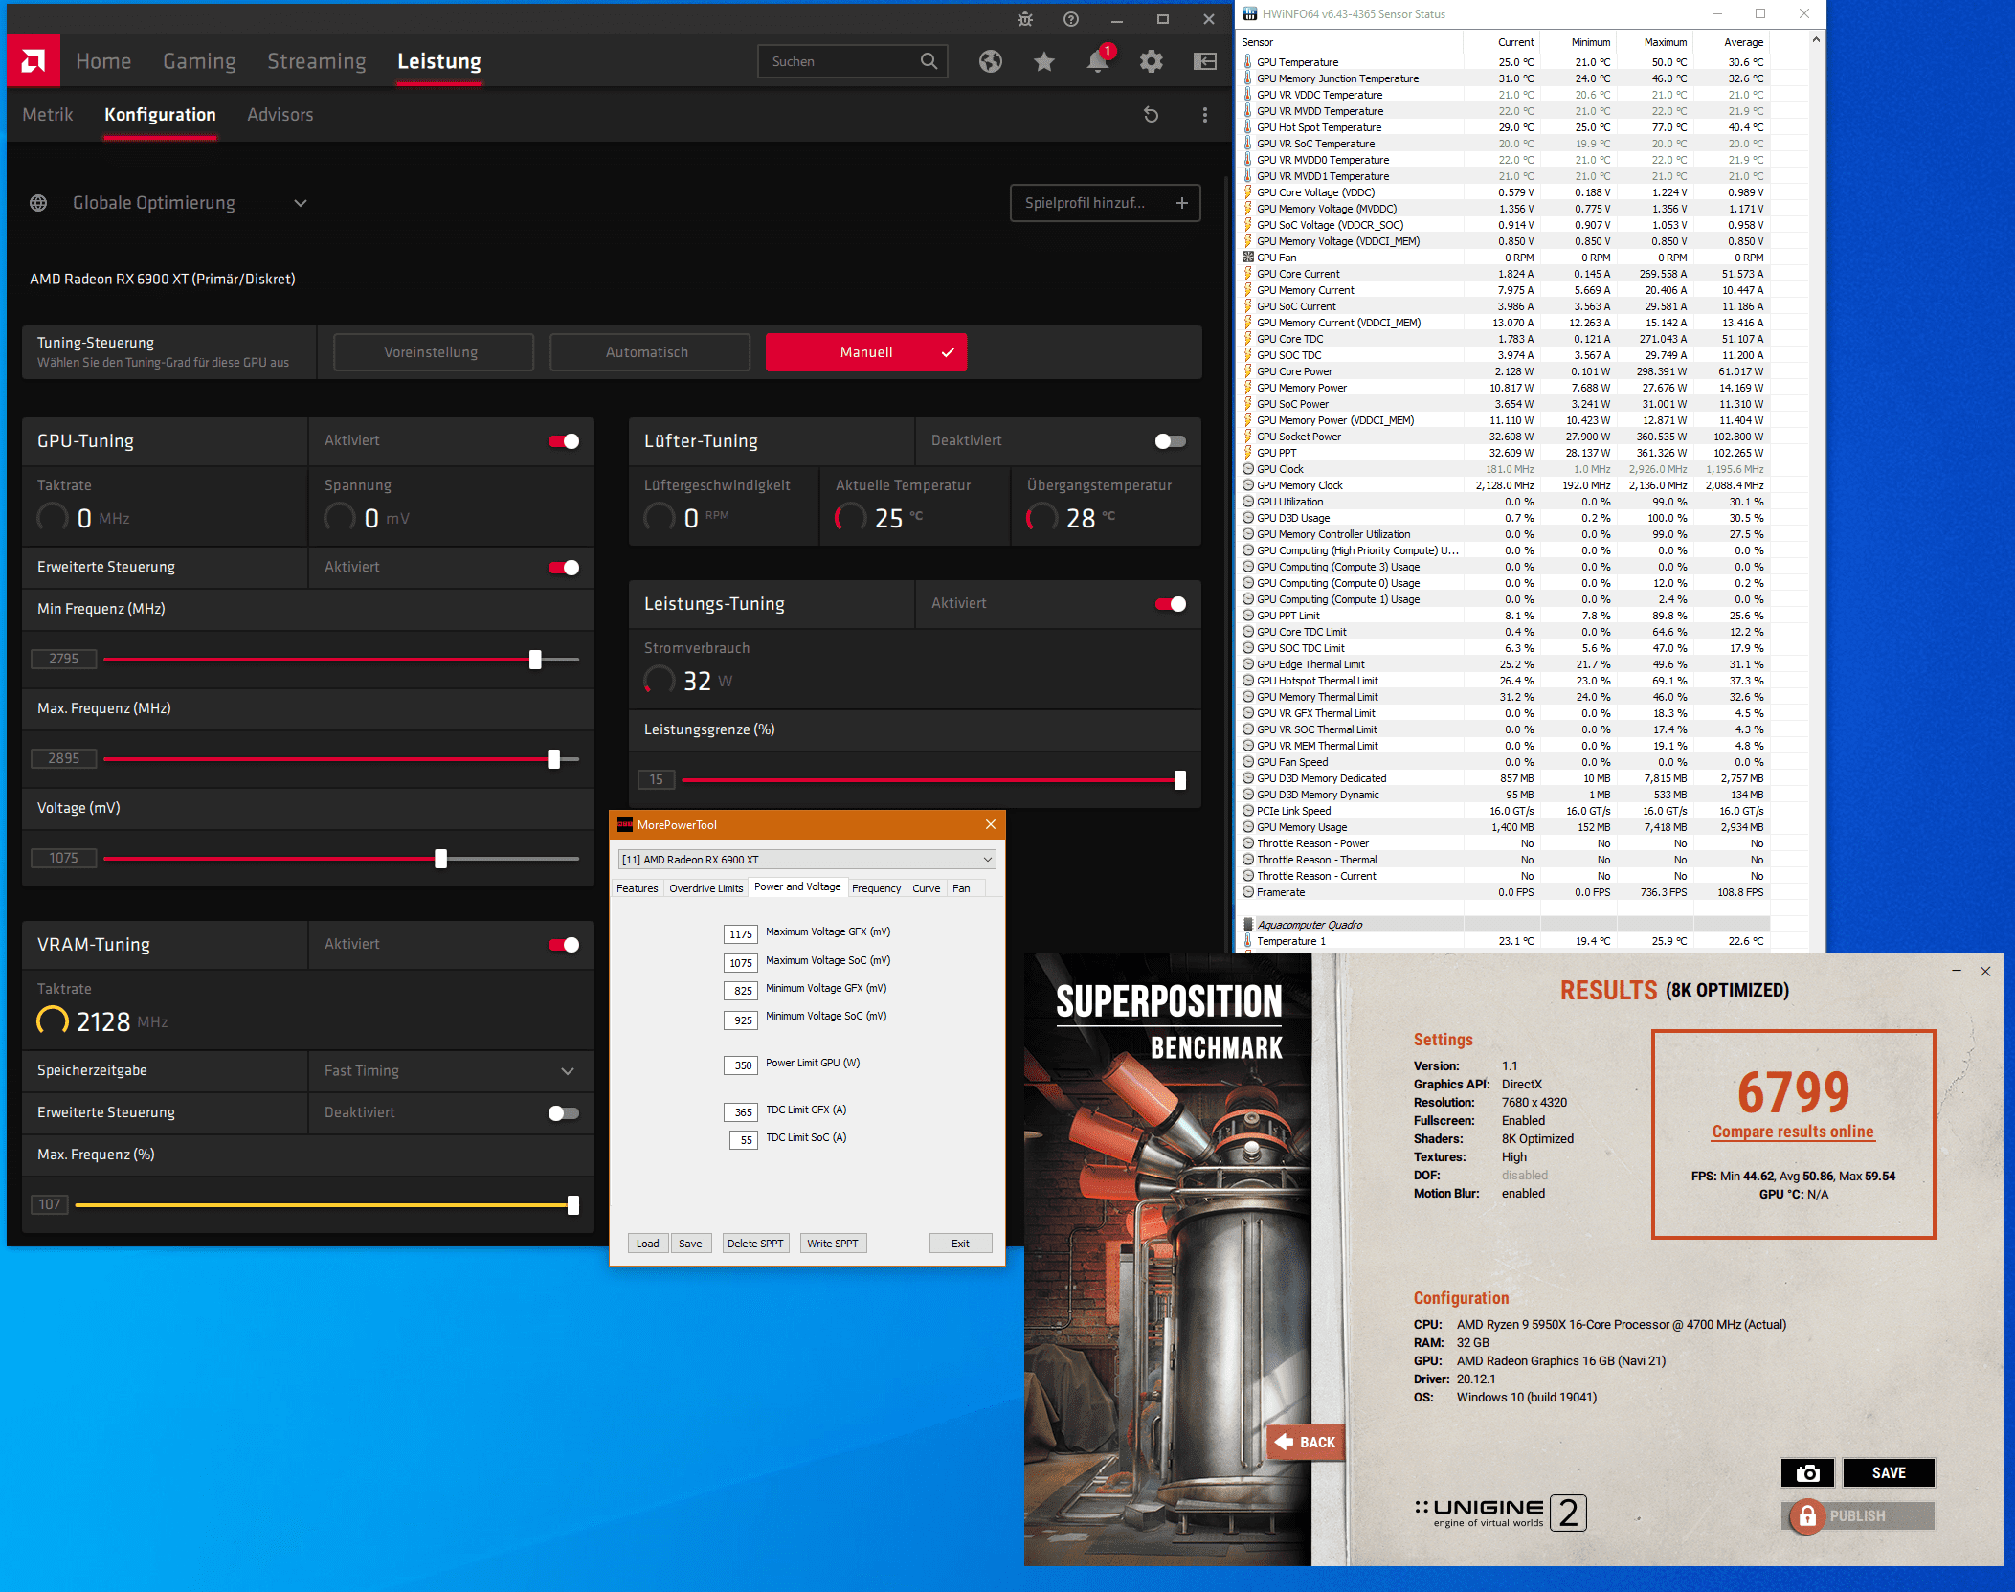Open AMD settings gear icon
Screen dimensions: 2015x1592
(1152, 61)
